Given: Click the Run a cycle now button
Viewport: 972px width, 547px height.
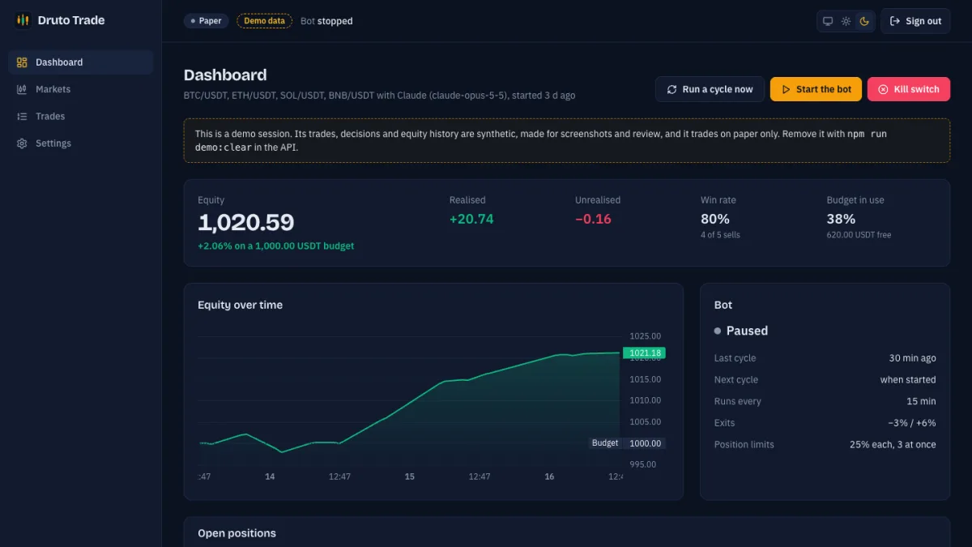Looking at the screenshot, I should click(710, 89).
